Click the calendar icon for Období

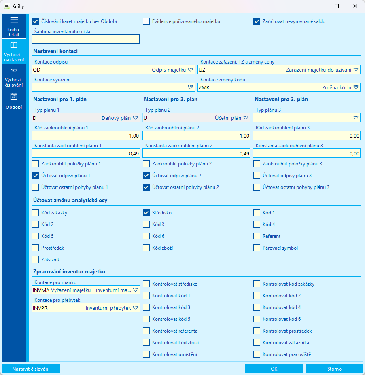[14, 96]
